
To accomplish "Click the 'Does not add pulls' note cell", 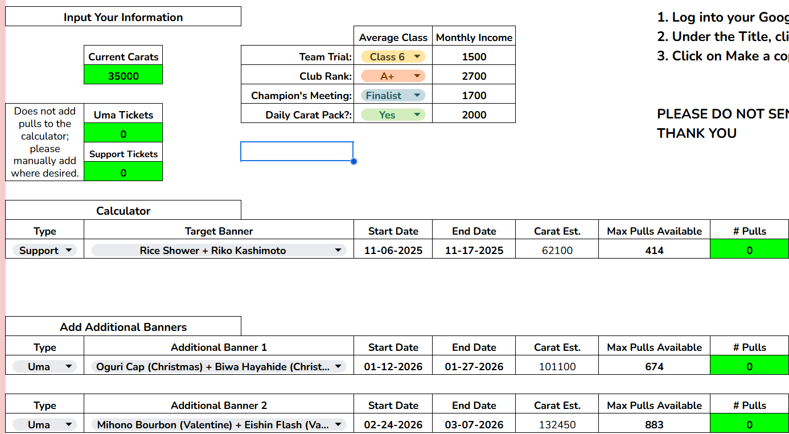I will 45,142.
